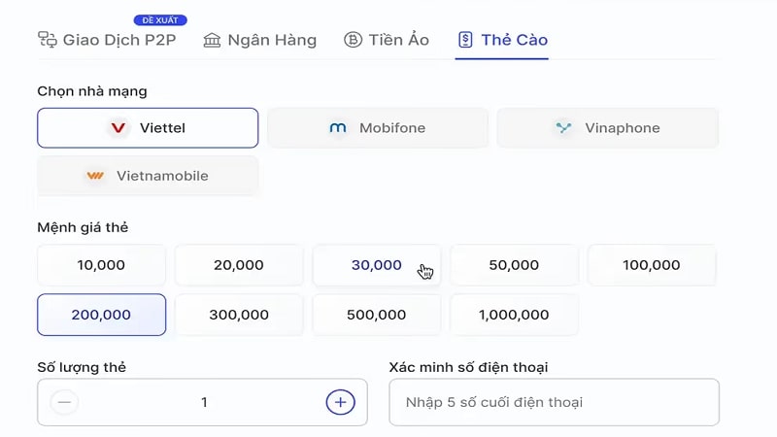The height and width of the screenshot is (437, 777).
Task: Click the orange Vietnamobile logo
Action: tap(95, 176)
